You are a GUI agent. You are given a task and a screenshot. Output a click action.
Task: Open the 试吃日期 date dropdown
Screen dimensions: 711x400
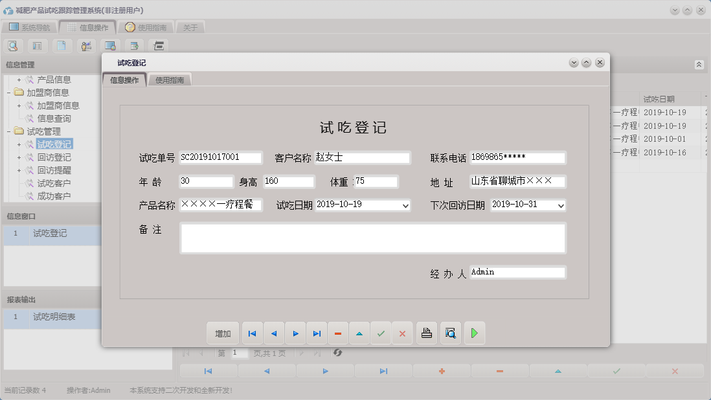click(x=405, y=205)
